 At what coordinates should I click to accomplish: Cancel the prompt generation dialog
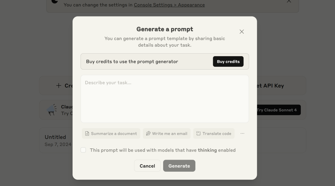point(147,166)
